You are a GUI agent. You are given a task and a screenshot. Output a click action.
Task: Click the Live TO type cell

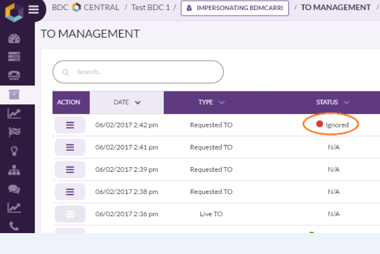pos(211,214)
